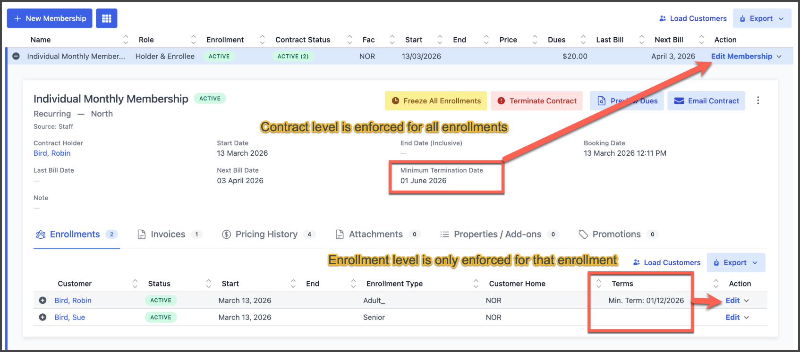This screenshot has width=800, height=352.
Task: Click the New Membership button
Action: coord(50,18)
